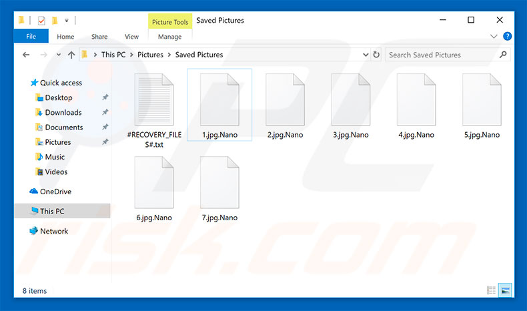Open the File menu
Image resolution: width=527 pixels, height=311 pixels.
(x=31, y=36)
